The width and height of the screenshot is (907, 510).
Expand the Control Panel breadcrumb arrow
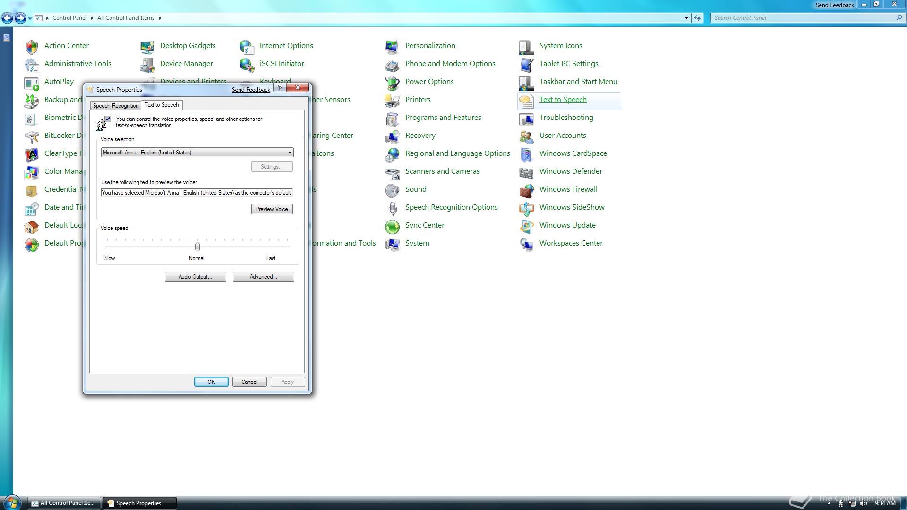coord(92,18)
